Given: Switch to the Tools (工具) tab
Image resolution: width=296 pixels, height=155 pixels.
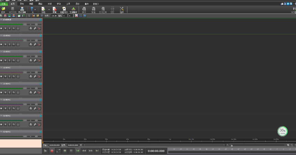Looking at the screenshot, I should [68, 4].
